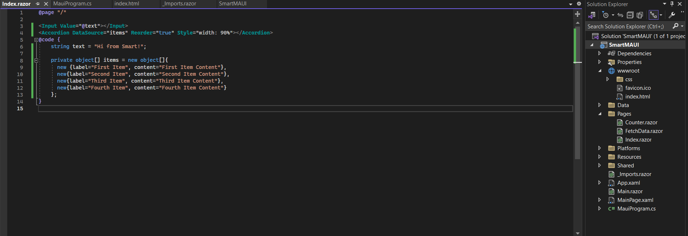Click Sync with Active Document arrows
The height and width of the screenshot is (236, 688).
[x=620, y=15]
